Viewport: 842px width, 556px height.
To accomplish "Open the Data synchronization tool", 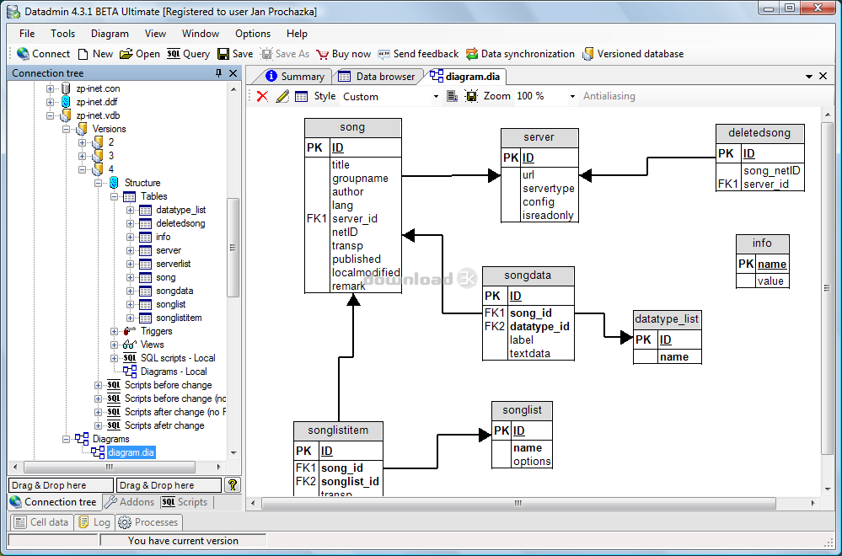I will coord(520,54).
